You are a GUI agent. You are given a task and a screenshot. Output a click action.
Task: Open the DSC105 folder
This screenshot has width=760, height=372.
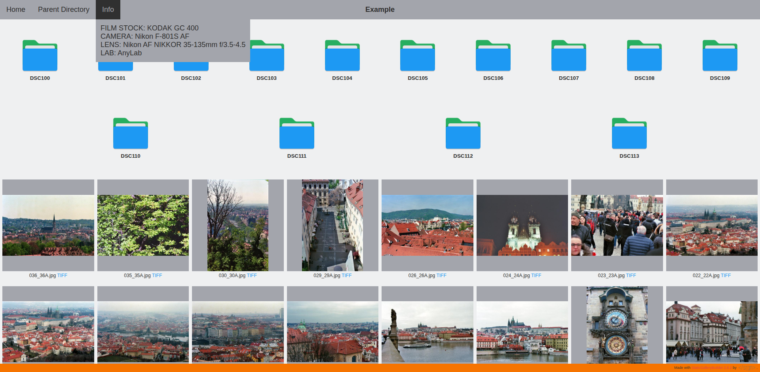coord(418,56)
